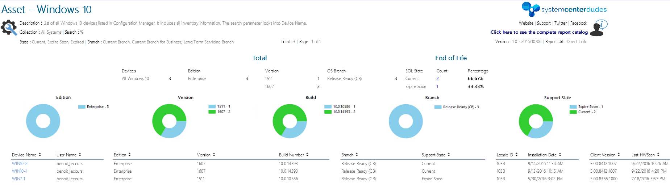
Task: Click the Expire Soon - 1 legend swatch
Action: (573, 107)
